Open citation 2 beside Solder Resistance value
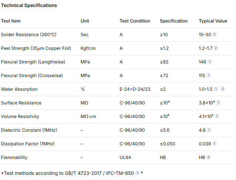 (214, 35)
